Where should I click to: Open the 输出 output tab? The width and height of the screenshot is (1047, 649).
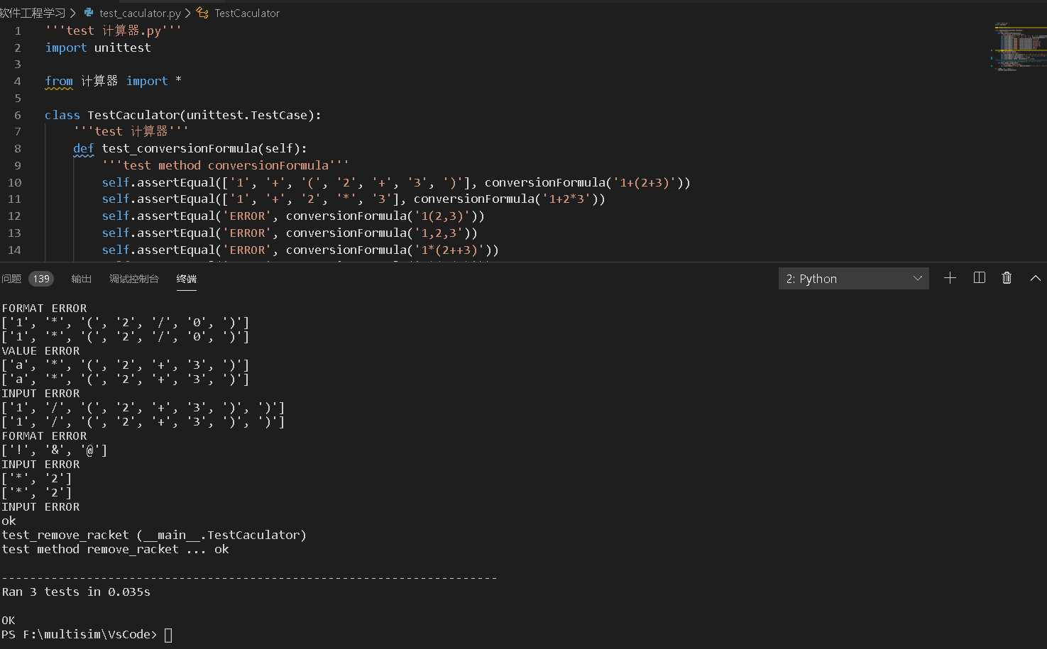[x=82, y=279]
